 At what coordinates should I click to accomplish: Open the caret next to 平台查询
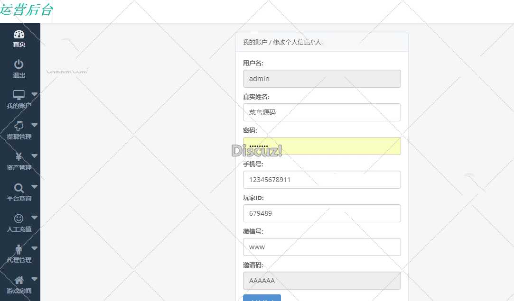pyautogui.click(x=35, y=187)
